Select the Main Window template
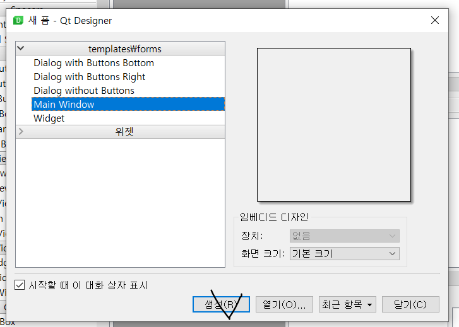The height and width of the screenshot is (327, 459). [128, 105]
